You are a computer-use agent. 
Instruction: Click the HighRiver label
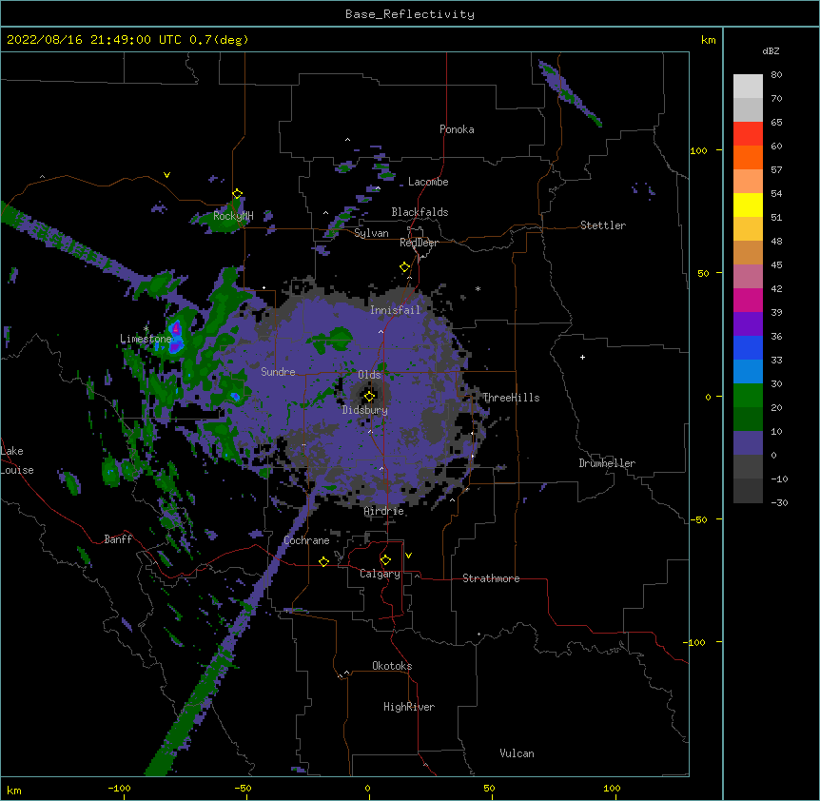click(x=409, y=707)
